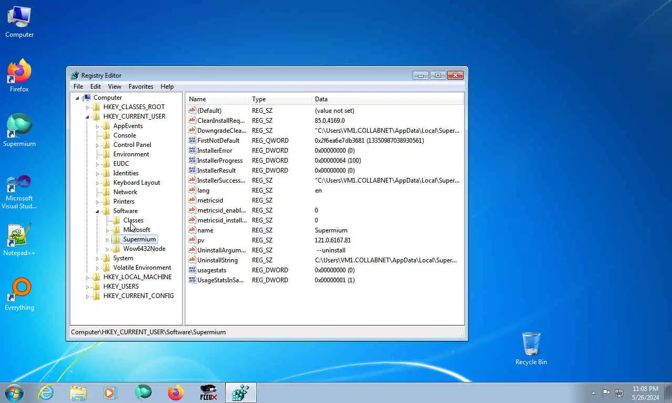Open the View menu
Viewport: 672px width, 403px height.
114,87
